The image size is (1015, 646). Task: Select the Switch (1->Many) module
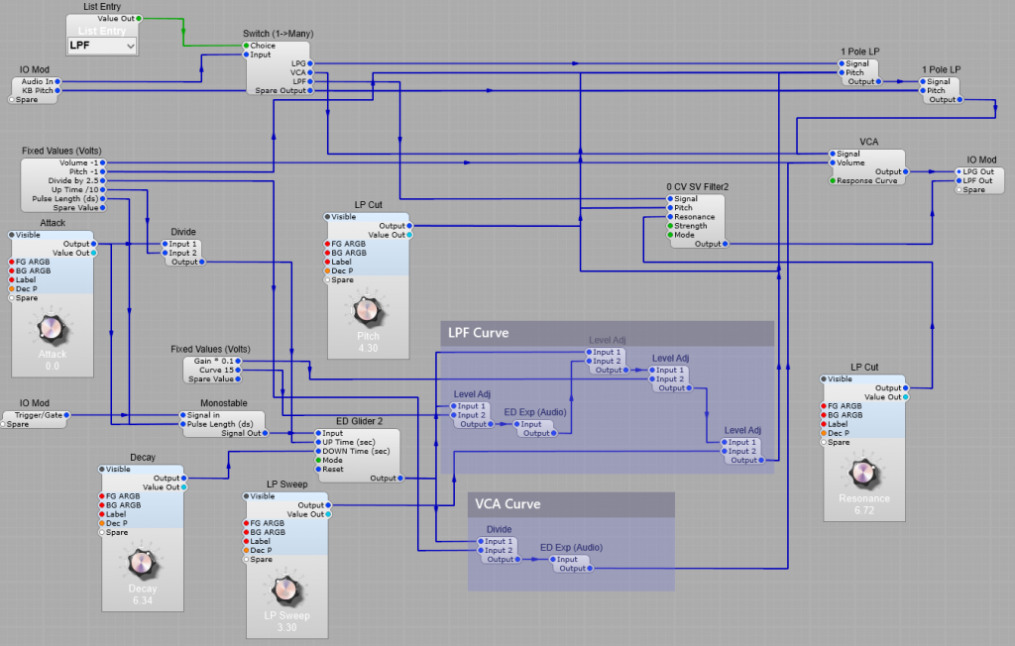278,34
